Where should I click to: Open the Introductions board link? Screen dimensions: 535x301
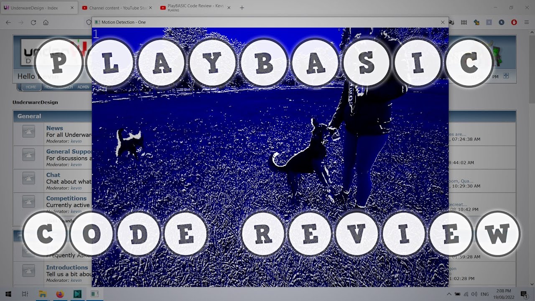click(67, 268)
